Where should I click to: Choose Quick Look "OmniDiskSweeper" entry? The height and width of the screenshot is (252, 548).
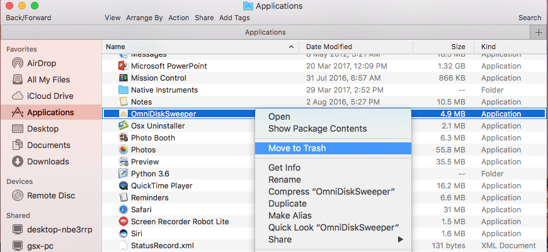(x=333, y=227)
